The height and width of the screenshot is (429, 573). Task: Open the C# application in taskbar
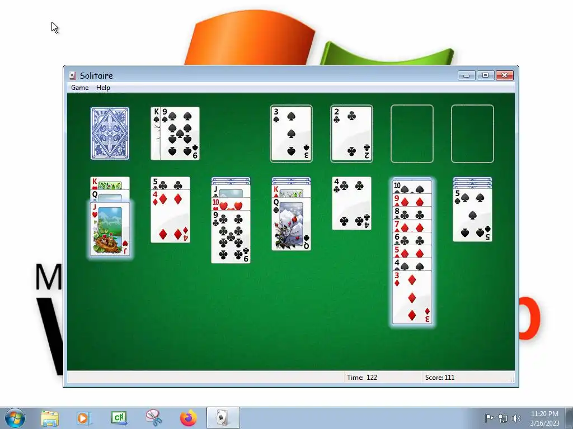119,418
